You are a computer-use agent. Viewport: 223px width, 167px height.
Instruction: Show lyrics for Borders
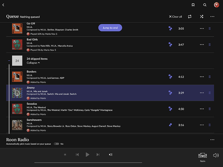[x=170, y=76]
